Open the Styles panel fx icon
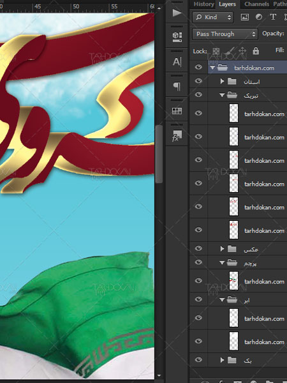This screenshot has width=287, height=383. (x=177, y=136)
